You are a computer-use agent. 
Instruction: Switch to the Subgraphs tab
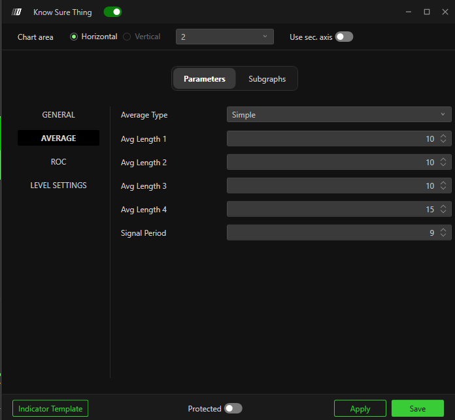(267, 79)
